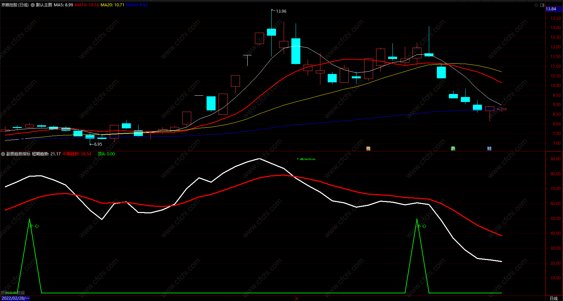
Task: Open the main chart indicator dropdown arrow
Action: [33, 5]
